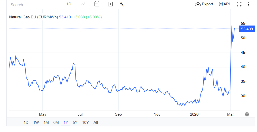This screenshot has height=132, width=257.
Task: Click the May label on time axis
Action: click(42, 114)
